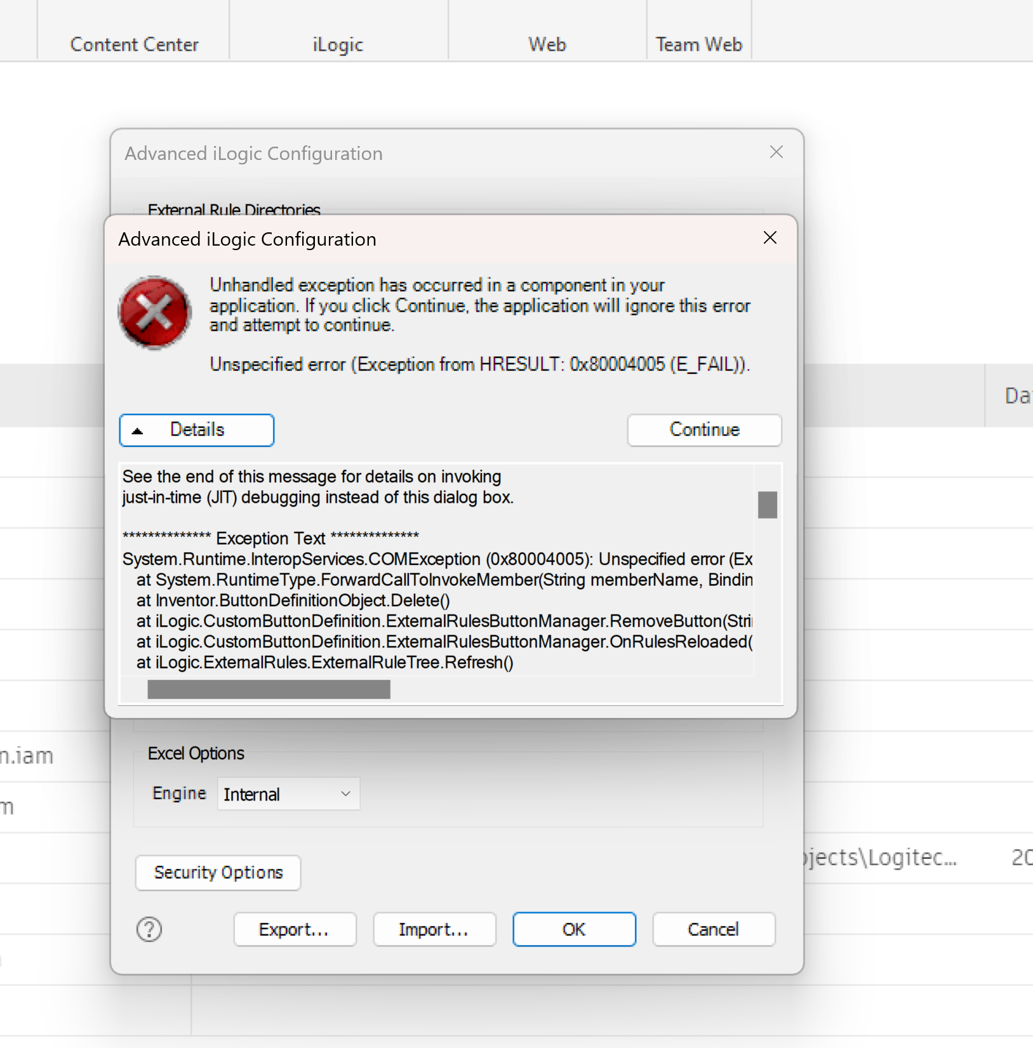Open the Team Web ribbon tab
The width and height of the screenshot is (1033, 1048).
pos(698,44)
